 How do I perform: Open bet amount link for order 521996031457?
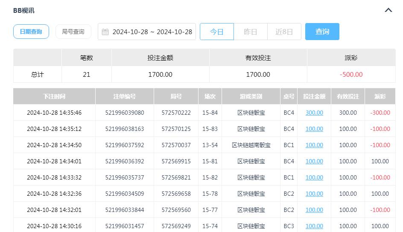[314, 226]
